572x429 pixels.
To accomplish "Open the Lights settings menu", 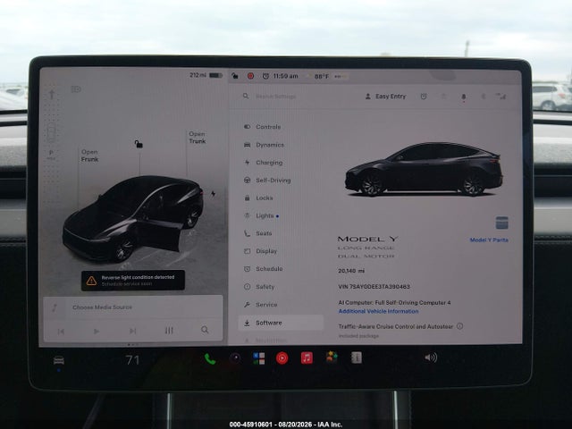I will 265,215.
